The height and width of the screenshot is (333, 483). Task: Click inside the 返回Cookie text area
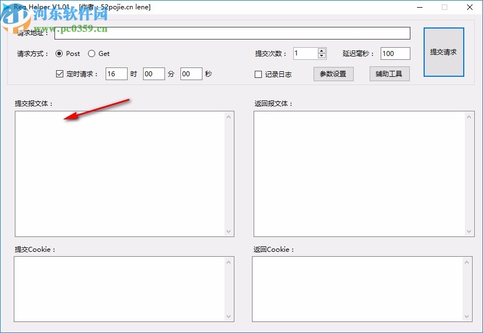pos(358,288)
